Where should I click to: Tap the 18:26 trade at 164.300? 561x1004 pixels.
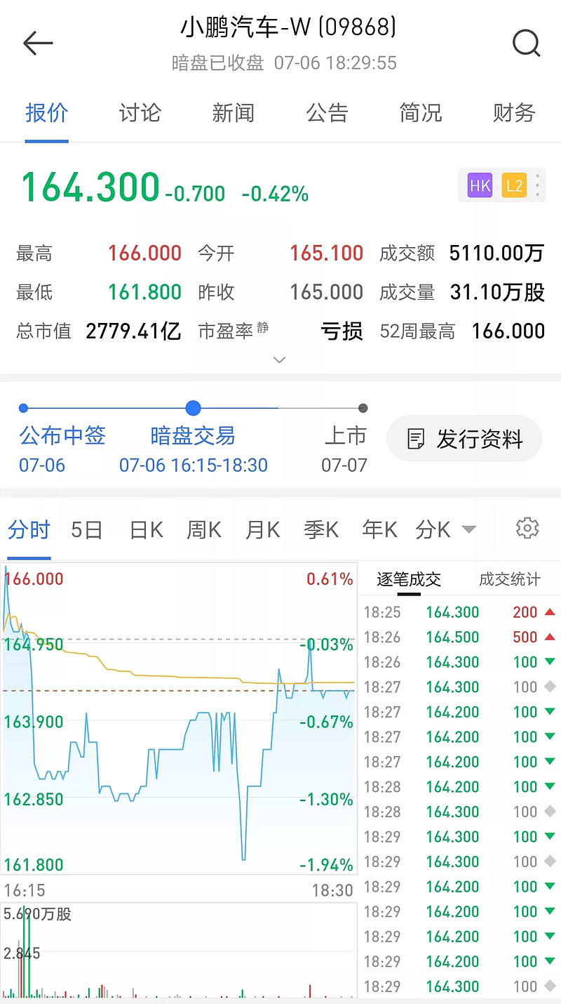pyautogui.click(x=460, y=662)
